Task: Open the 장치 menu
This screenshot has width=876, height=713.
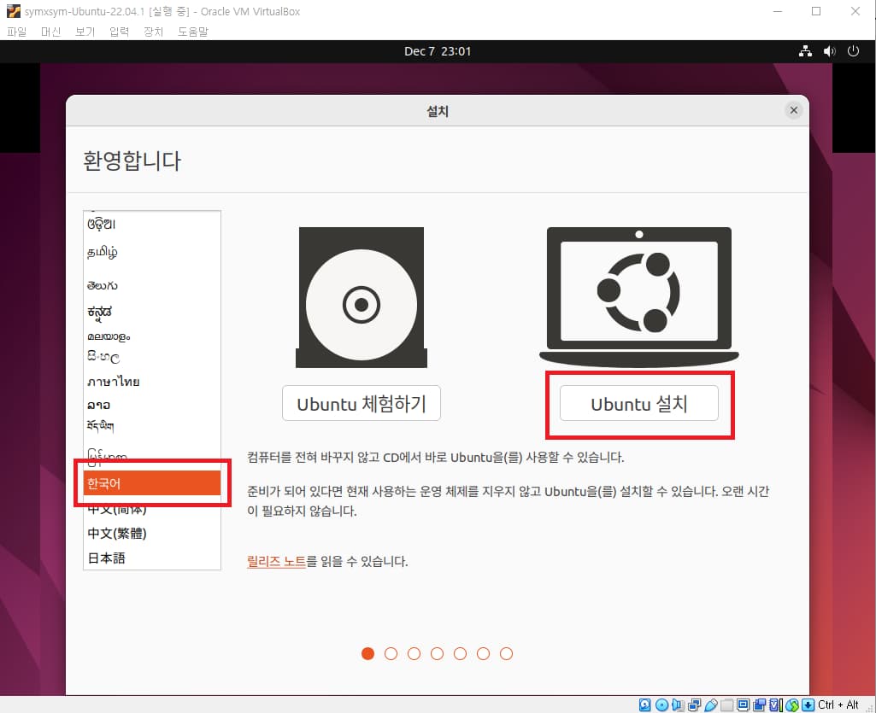Action: pyautogui.click(x=153, y=32)
